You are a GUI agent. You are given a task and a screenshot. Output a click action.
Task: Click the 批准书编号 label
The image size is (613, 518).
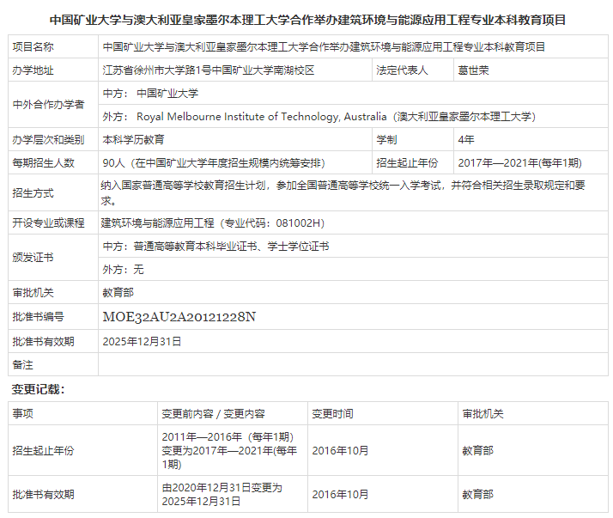click(x=39, y=316)
